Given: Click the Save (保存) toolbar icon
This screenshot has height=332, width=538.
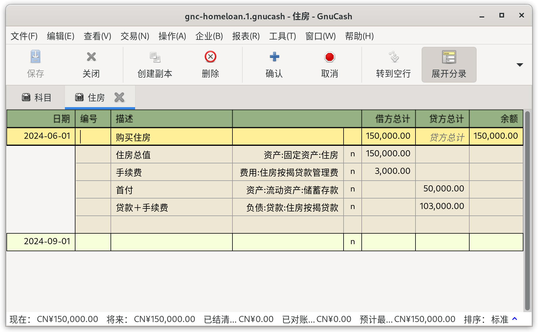Looking at the screenshot, I should [x=35, y=57].
